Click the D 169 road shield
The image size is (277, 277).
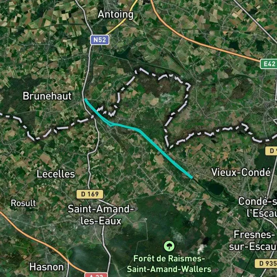90,194
